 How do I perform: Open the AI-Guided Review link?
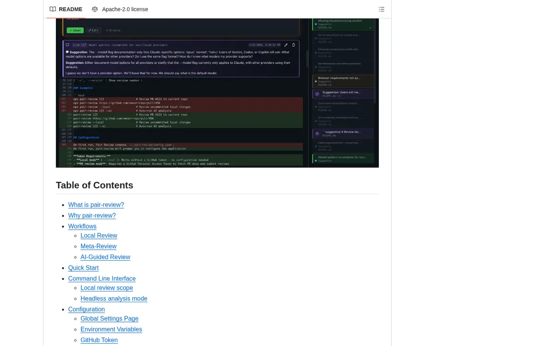(x=105, y=257)
